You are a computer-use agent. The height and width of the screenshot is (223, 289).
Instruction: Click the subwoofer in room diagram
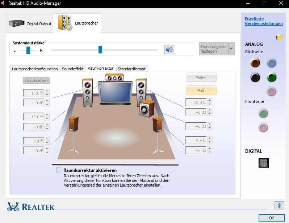coord(147,109)
